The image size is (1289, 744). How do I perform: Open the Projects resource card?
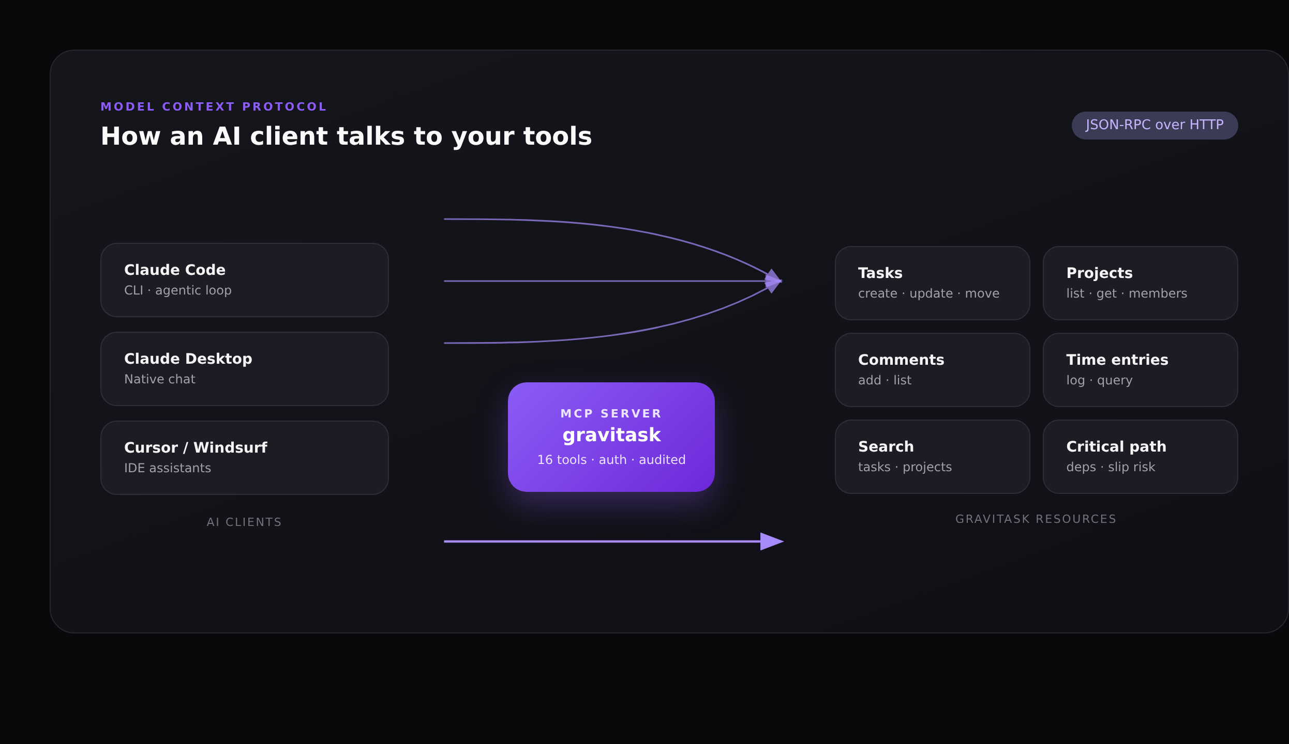tap(1141, 283)
